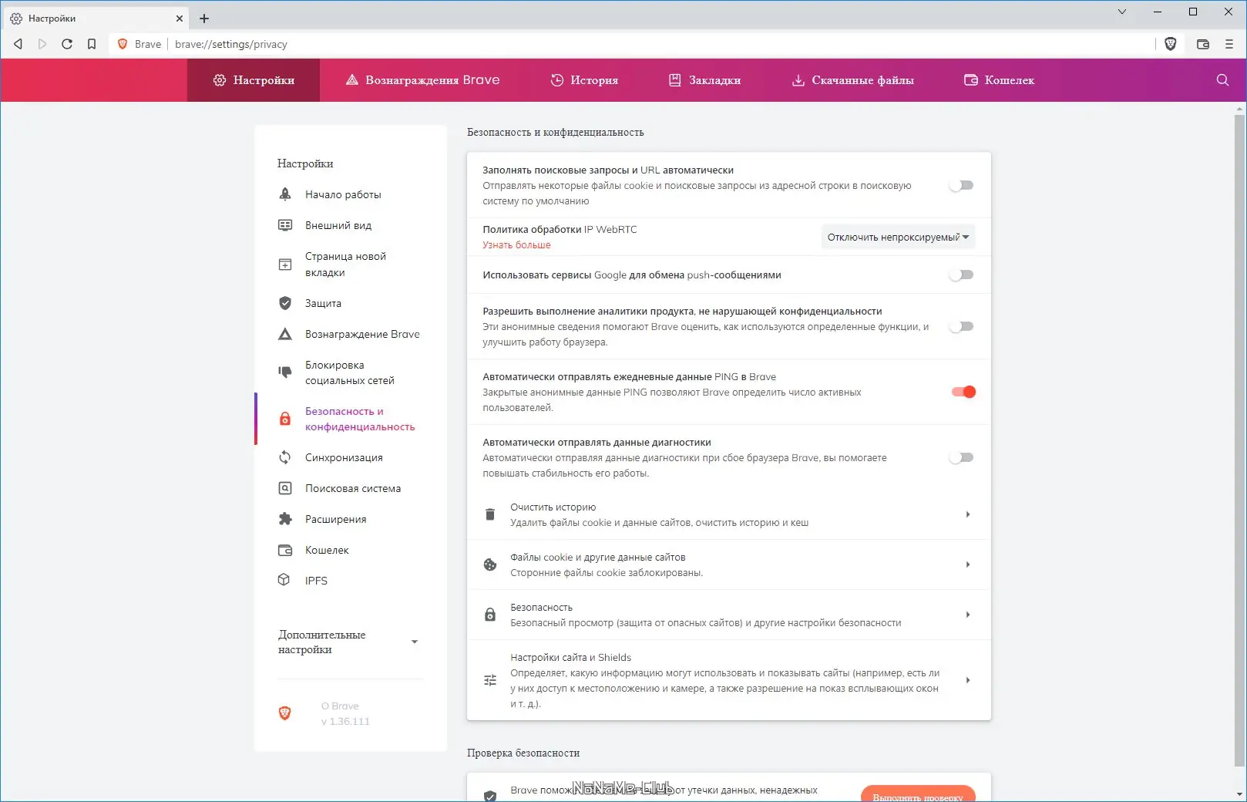Open the WebRTC IP handling policy dropdown
The height and width of the screenshot is (802, 1247).
click(x=899, y=237)
